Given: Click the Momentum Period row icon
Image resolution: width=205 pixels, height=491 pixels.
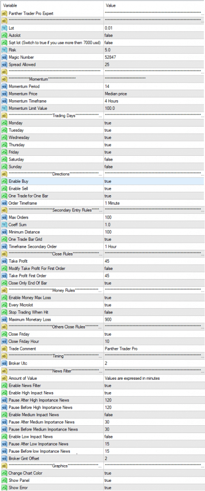Looking at the screenshot, I should click(4, 86).
